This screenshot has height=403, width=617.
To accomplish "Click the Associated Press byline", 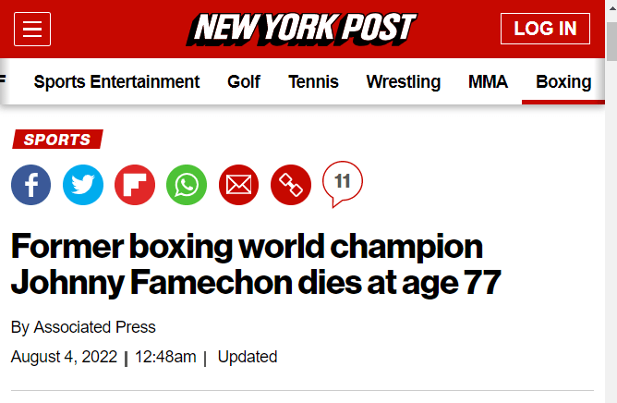I will (x=94, y=327).
